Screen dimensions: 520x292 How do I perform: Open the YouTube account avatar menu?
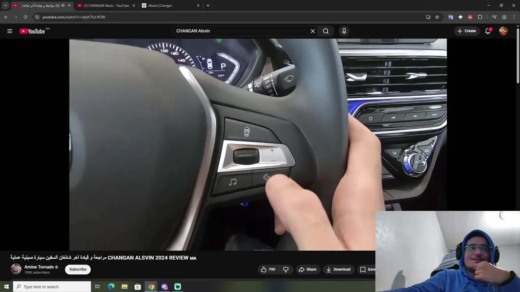coord(503,31)
